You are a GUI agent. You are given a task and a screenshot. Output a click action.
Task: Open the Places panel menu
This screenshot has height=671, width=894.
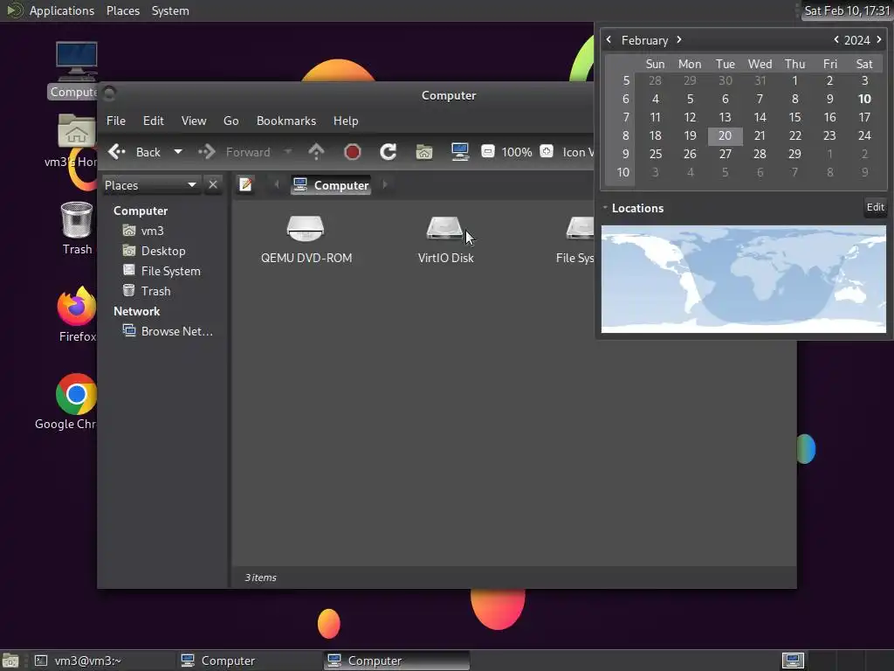coord(122,10)
